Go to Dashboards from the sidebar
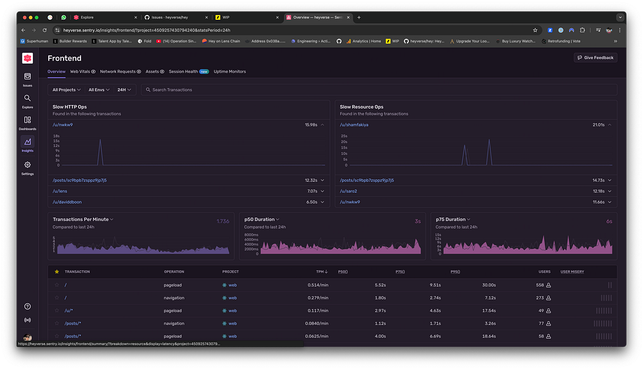 (x=27, y=122)
